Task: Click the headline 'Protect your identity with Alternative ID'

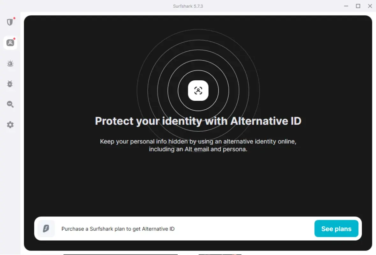Action: click(x=198, y=121)
